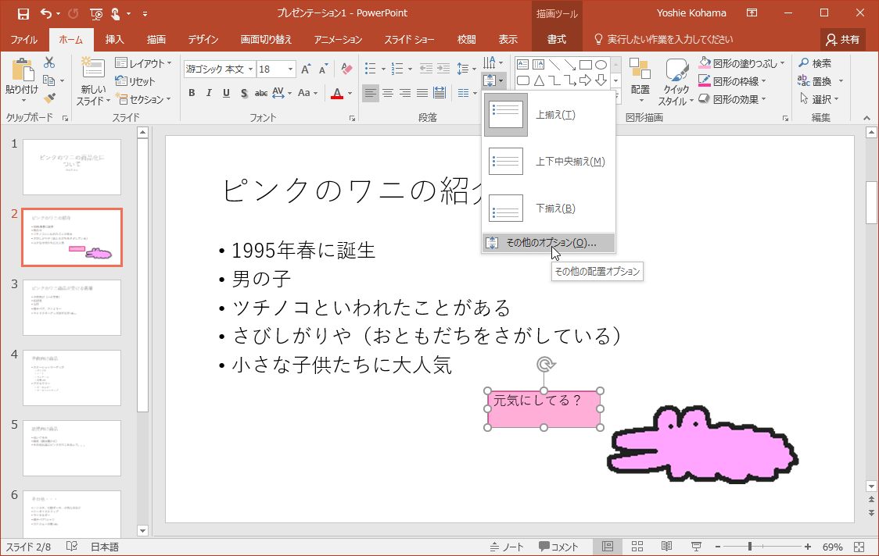Open the font name dropdown

[x=250, y=69]
